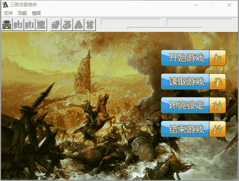Click the left empty status field in toolbar
Viewport: 239px width, 181px height.
click(131, 22)
